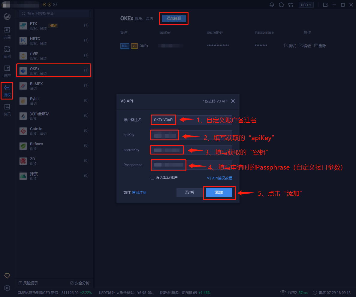Open the 官网注册 link
Viewport: 356px width, 297px height.
139,193
